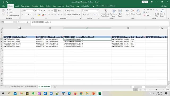170x96 pixels.
Task: Switch to the Data tab
Action: click(x=42, y=6)
